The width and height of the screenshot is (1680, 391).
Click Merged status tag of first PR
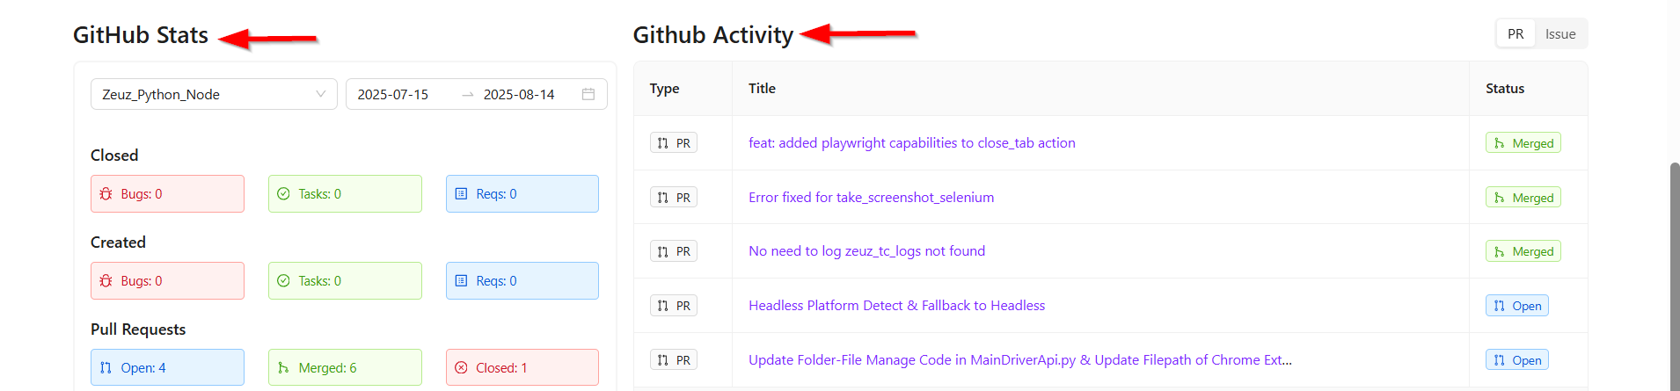[x=1523, y=143]
